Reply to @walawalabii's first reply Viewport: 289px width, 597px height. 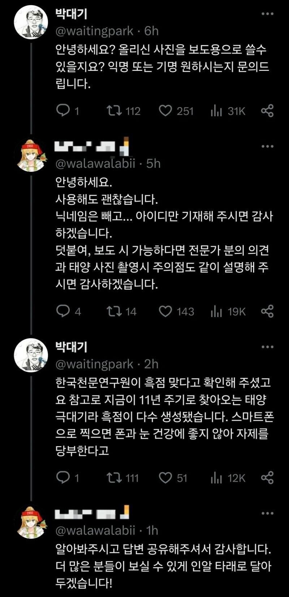click(64, 311)
